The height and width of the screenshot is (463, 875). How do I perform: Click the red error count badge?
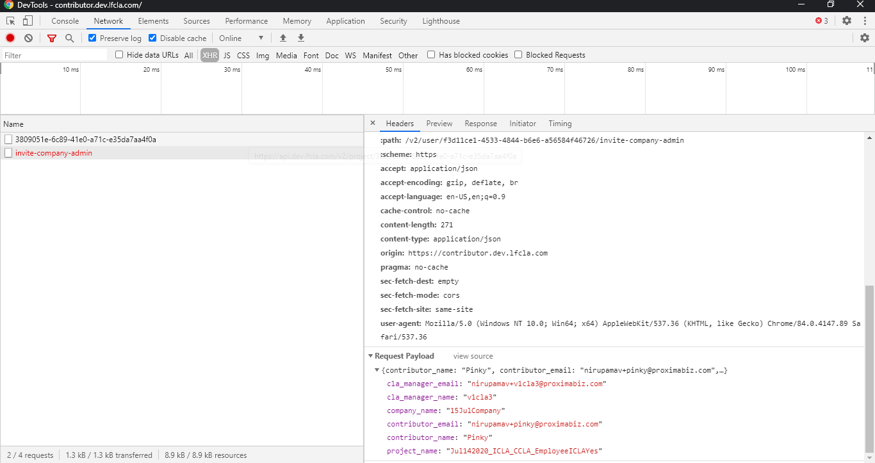point(821,20)
